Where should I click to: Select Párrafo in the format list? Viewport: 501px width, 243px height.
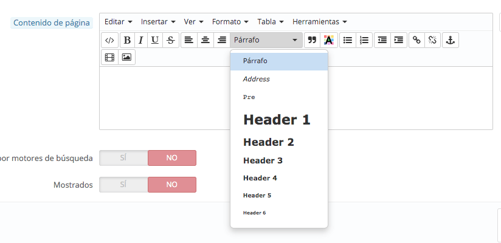pyautogui.click(x=279, y=61)
